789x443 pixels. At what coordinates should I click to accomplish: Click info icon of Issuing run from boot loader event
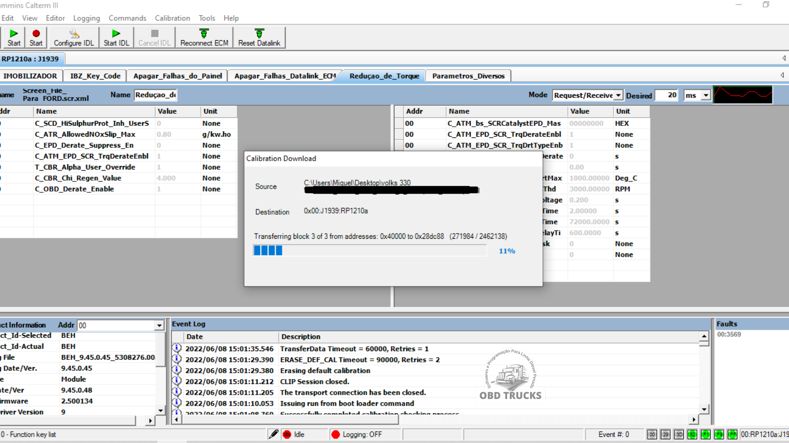pos(177,403)
